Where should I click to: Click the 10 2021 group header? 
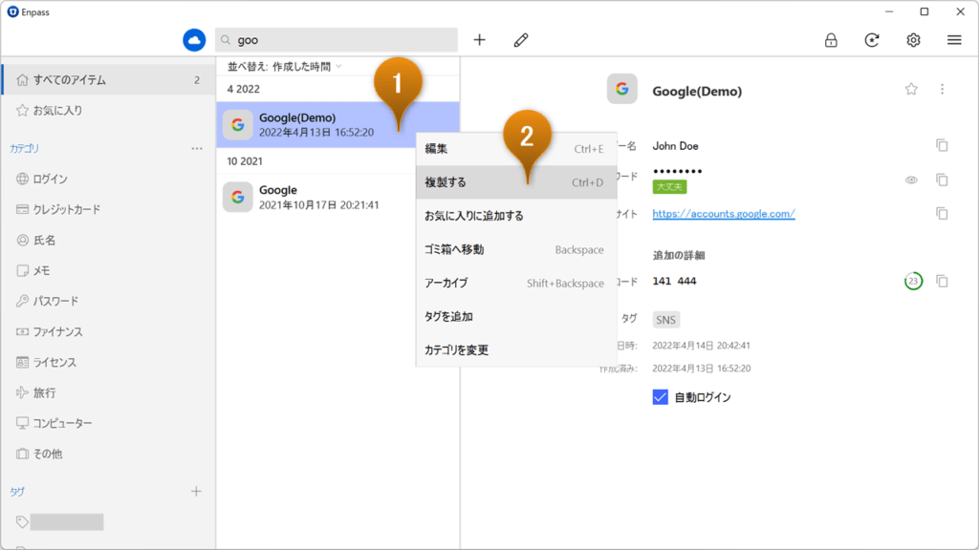coord(245,161)
